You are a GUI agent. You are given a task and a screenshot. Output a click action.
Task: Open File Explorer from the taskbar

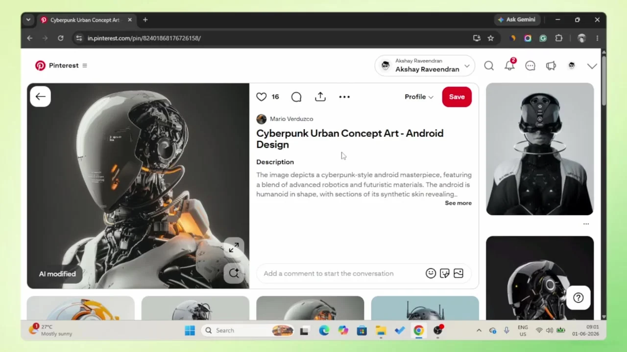(381, 330)
